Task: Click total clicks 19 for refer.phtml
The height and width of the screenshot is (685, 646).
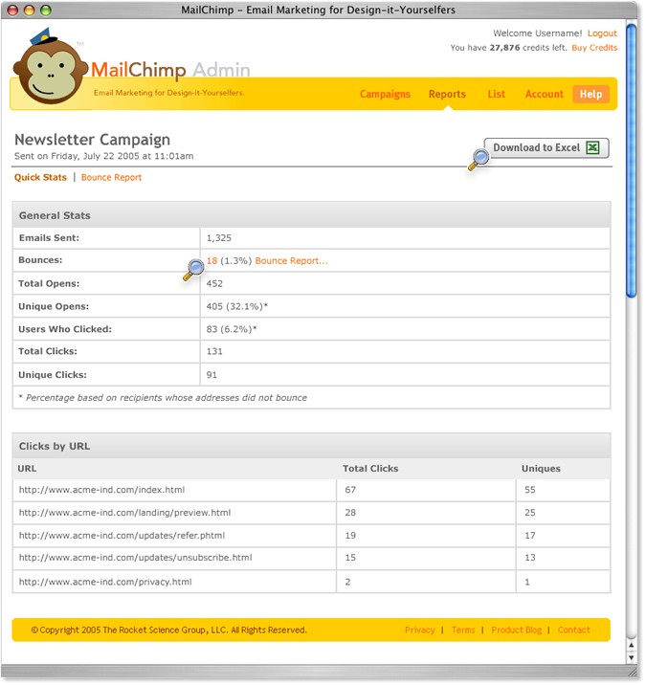Action: pos(350,536)
